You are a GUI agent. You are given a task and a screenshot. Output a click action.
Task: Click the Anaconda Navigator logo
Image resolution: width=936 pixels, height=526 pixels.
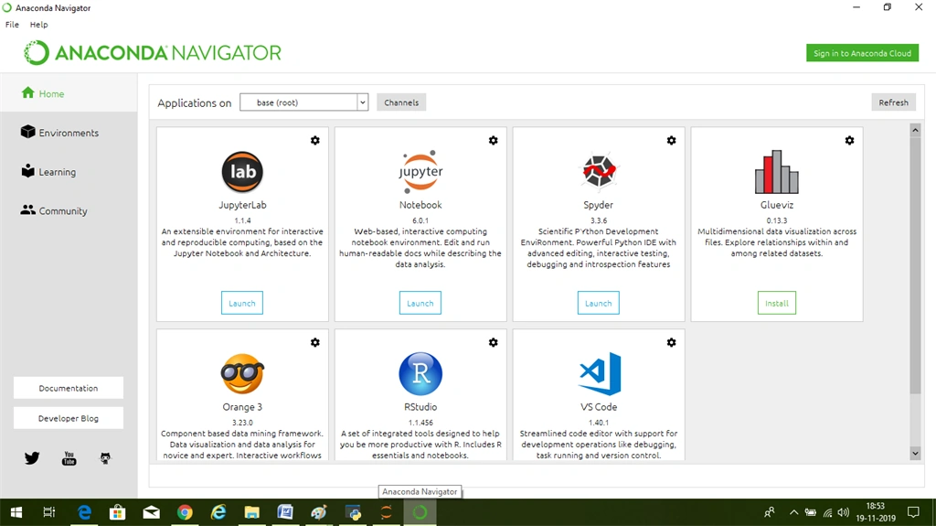pos(153,53)
